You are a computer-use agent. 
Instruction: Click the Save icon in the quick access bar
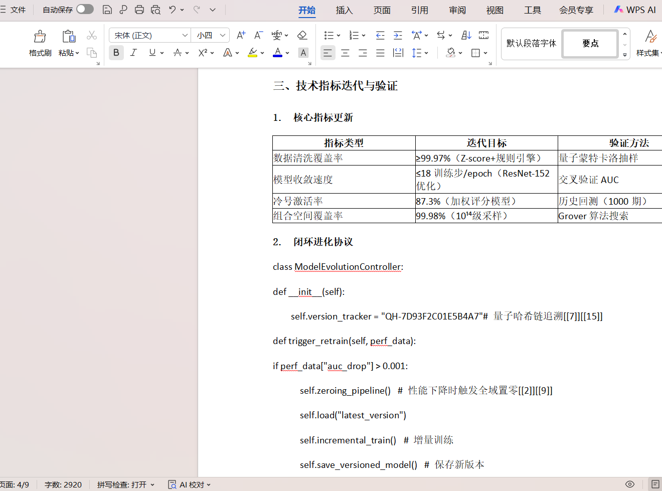point(107,10)
